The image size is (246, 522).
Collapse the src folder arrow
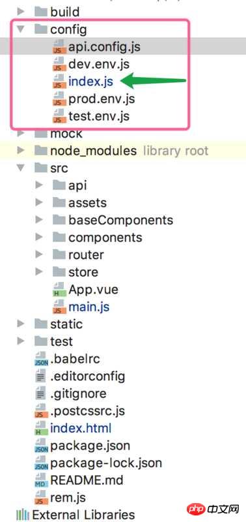tap(21, 168)
